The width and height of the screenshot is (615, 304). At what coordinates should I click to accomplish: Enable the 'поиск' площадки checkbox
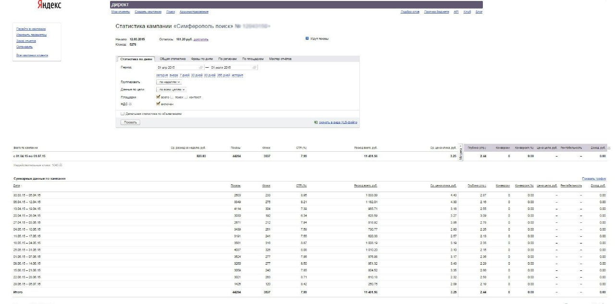pos(172,97)
